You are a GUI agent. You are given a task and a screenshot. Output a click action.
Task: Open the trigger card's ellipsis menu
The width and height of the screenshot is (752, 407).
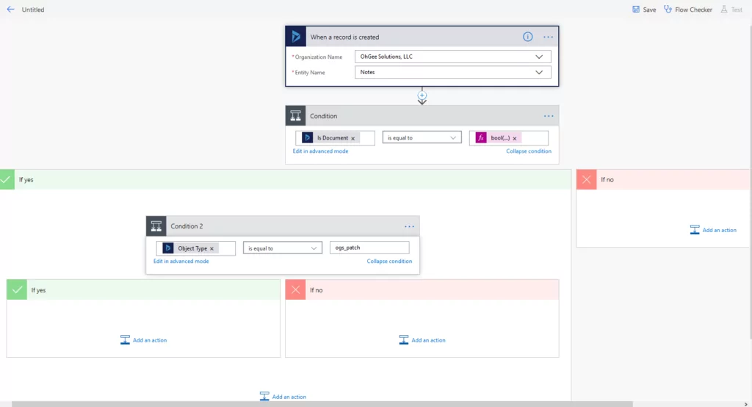548,37
